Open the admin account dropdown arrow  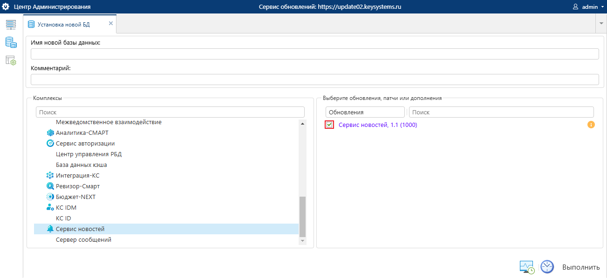click(602, 7)
